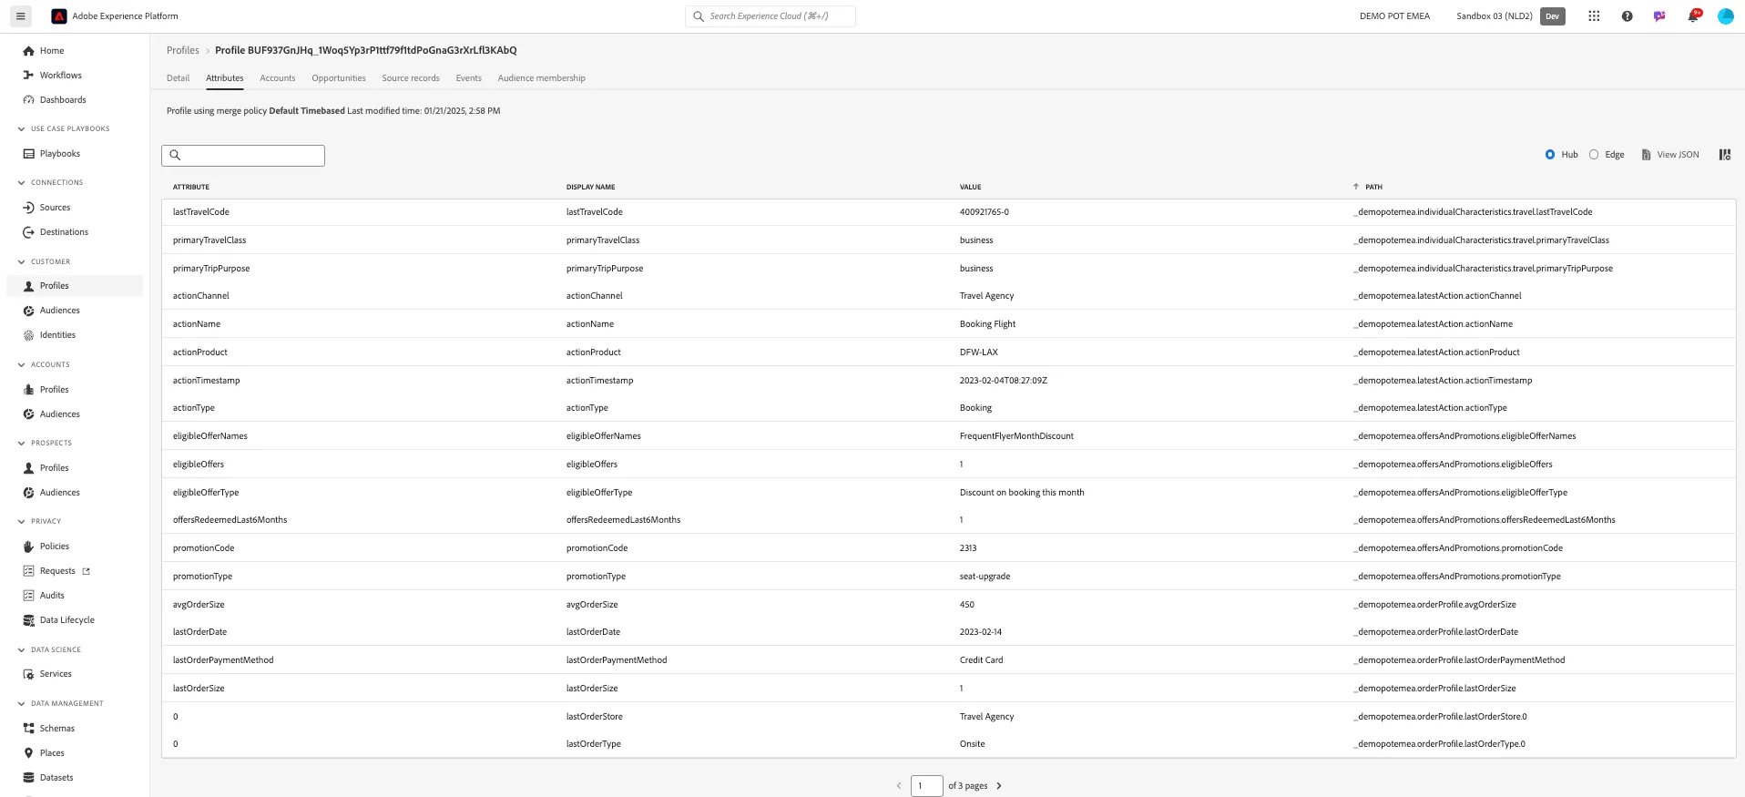This screenshot has width=1745, height=797.
Task: Click View JSON button
Action: click(1670, 155)
